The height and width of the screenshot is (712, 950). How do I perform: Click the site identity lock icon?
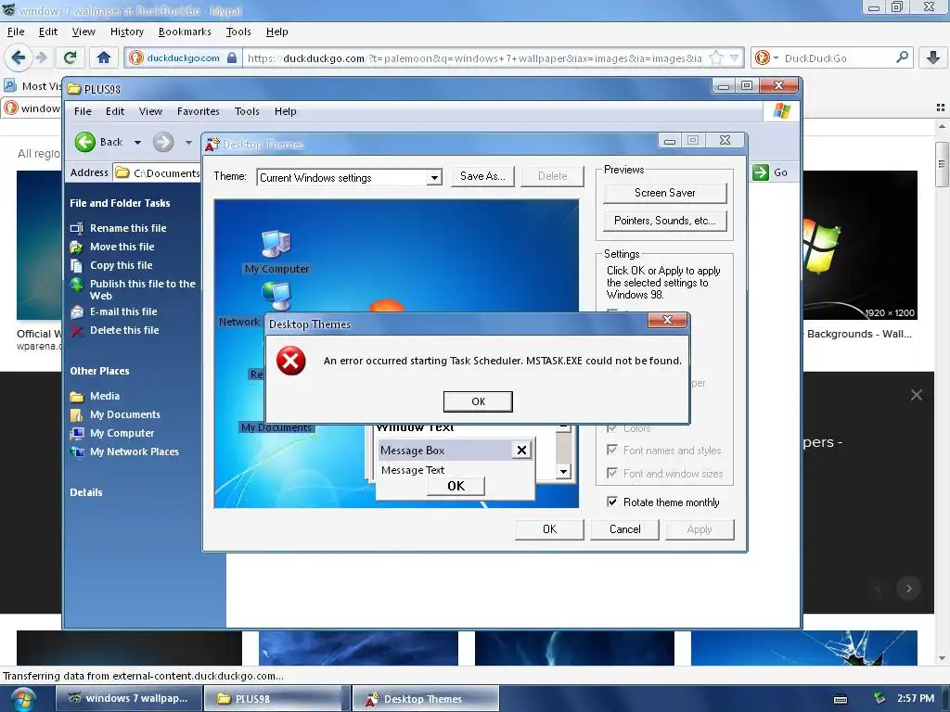(231, 57)
